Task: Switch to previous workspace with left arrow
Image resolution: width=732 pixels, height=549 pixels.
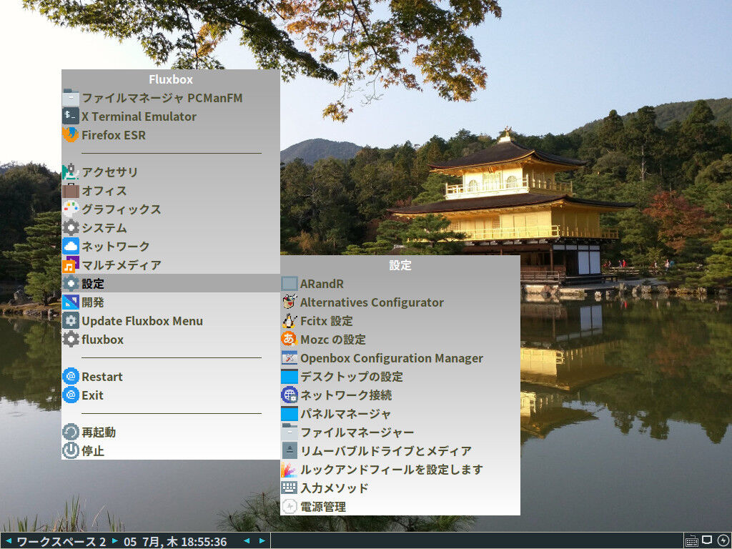Action: tap(8, 541)
